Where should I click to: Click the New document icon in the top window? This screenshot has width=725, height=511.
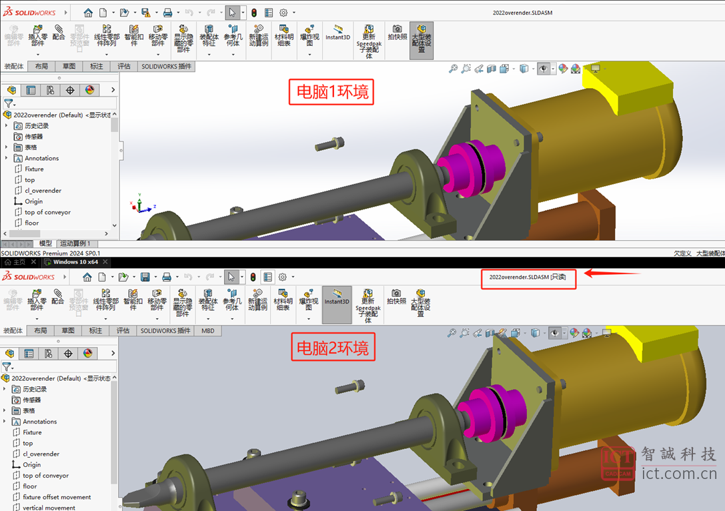click(103, 13)
